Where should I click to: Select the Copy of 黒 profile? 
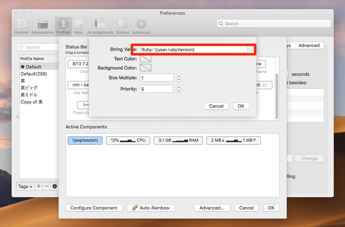point(39,102)
